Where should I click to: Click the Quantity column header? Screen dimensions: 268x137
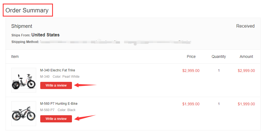[x=219, y=57]
